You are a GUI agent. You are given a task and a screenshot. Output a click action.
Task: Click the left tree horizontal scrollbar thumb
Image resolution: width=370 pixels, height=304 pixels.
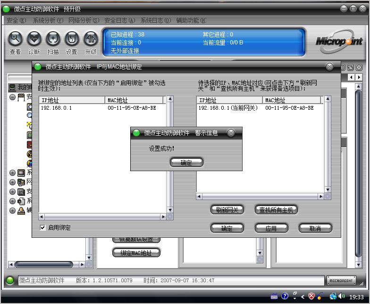pos(44,264)
